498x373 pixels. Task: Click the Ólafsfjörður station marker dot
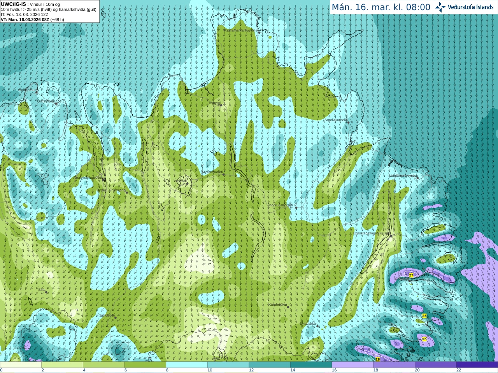[56, 103]
